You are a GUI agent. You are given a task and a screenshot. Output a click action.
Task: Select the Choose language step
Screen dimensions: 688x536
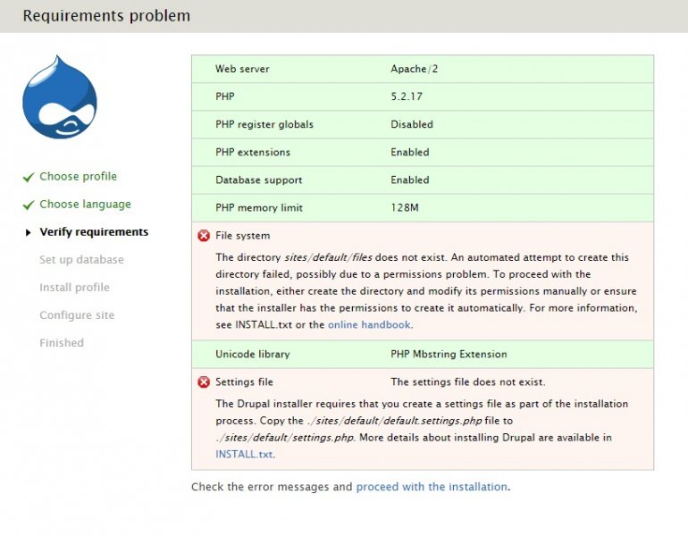click(85, 205)
